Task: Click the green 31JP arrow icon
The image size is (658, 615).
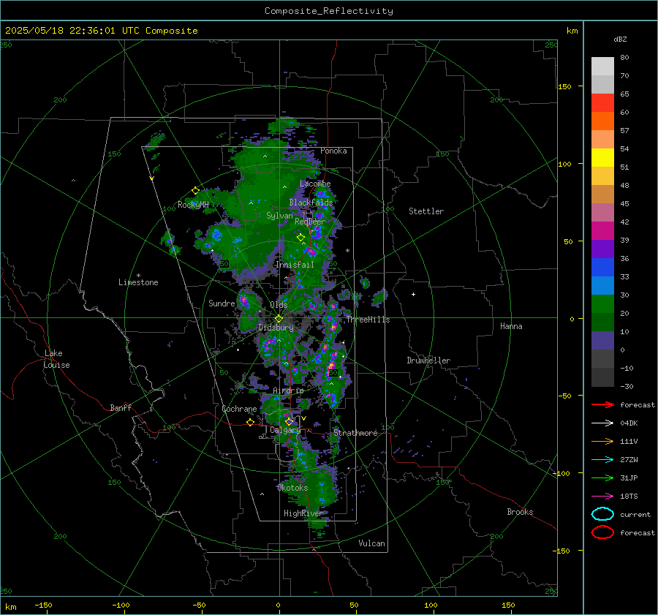Action: [602, 478]
